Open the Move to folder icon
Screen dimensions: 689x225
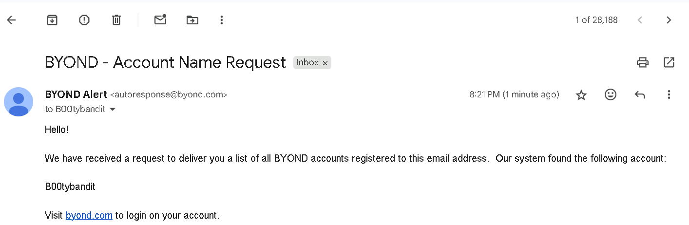coord(192,20)
